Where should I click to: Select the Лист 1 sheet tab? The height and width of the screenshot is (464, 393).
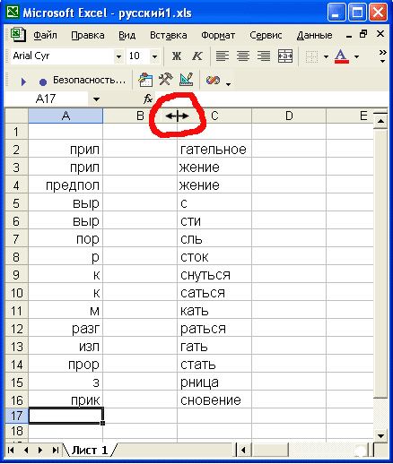(90, 450)
